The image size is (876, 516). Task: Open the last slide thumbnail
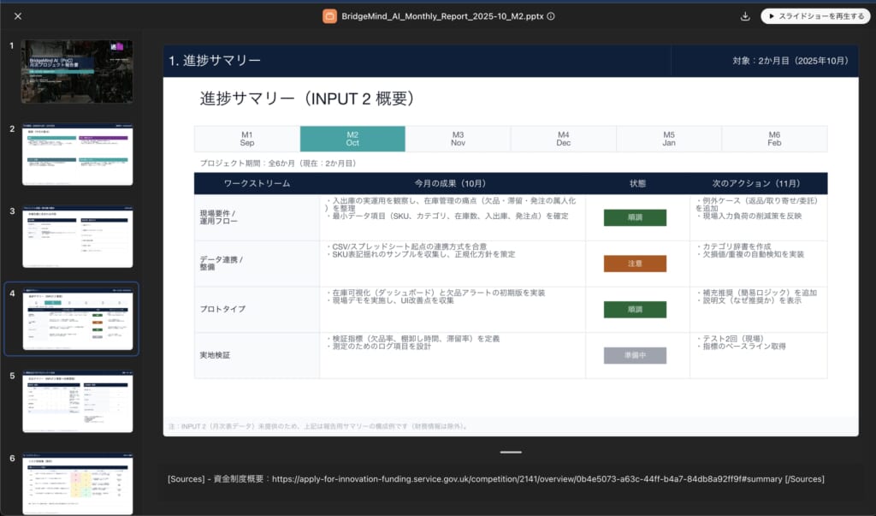coord(76,483)
